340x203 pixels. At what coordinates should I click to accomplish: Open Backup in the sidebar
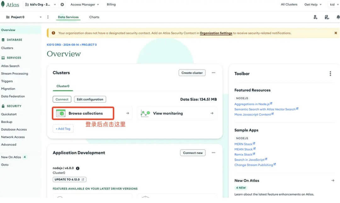click(x=7, y=122)
